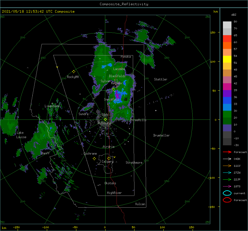Image resolution: width=248 pixels, height=231 pixels.
Task: Click the Okotoks town label
Action: (x=110, y=183)
